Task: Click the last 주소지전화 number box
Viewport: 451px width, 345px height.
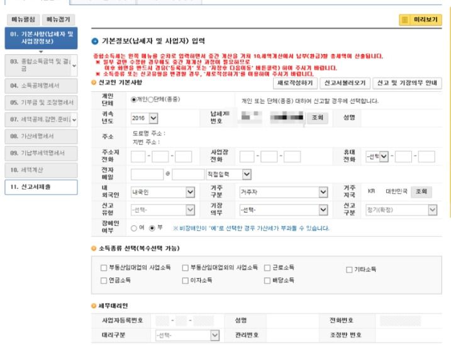Action: [x=184, y=157]
